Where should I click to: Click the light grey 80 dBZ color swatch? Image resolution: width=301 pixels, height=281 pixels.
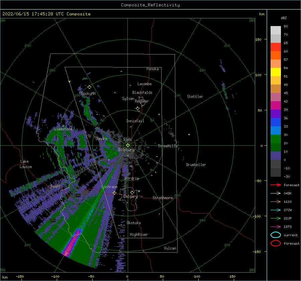(276, 30)
